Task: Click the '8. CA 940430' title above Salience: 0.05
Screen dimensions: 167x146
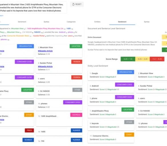Action: [44, 91]
